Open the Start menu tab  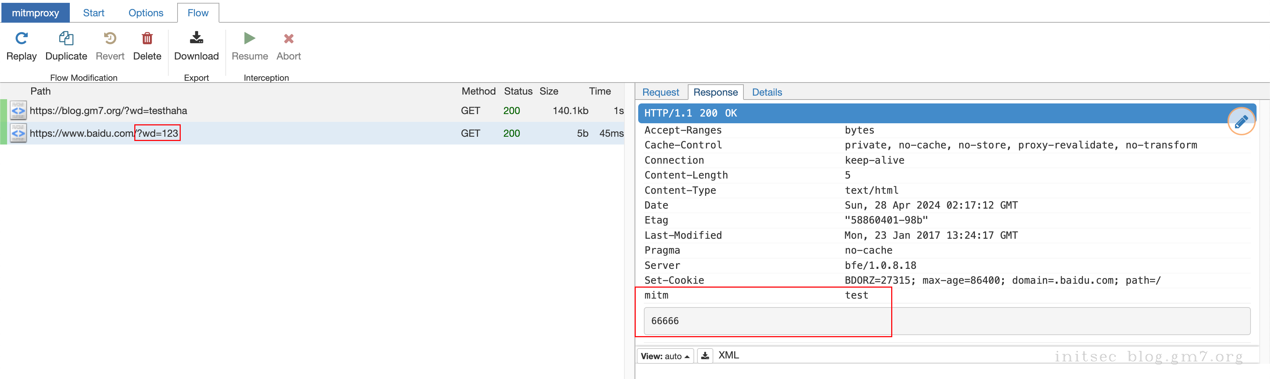click(94, 13)
